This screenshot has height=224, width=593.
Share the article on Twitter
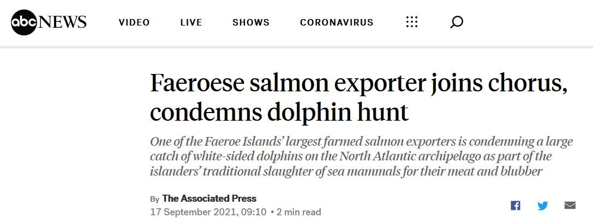point(543,206)
